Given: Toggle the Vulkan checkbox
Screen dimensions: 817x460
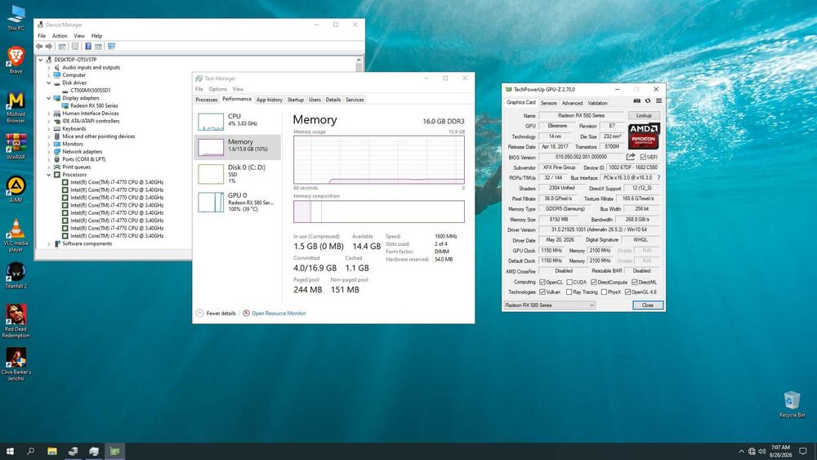Looking at the screenshot, I should pyautogui.click(x=542, y=292).
